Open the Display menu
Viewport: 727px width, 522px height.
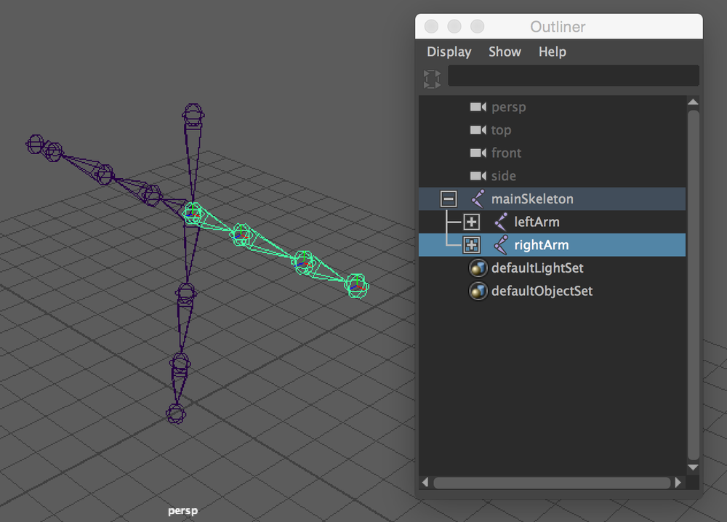[449, 52]
